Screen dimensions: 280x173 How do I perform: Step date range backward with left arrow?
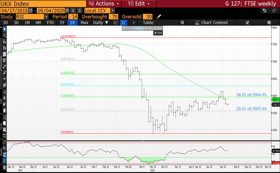click(x=73, y=11)
